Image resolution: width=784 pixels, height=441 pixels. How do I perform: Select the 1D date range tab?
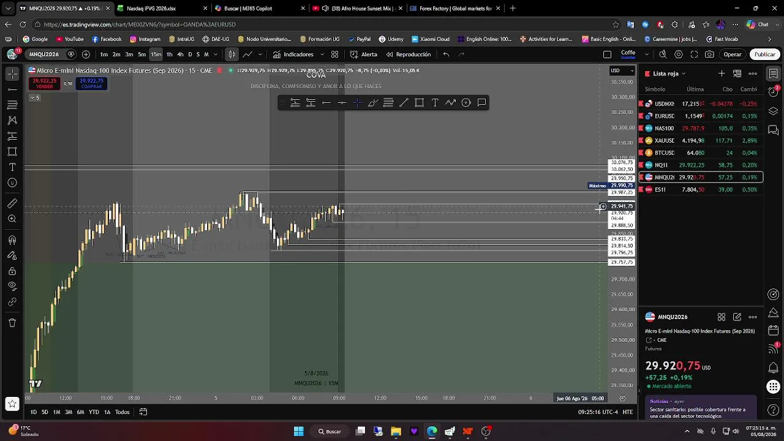[33, 412]
